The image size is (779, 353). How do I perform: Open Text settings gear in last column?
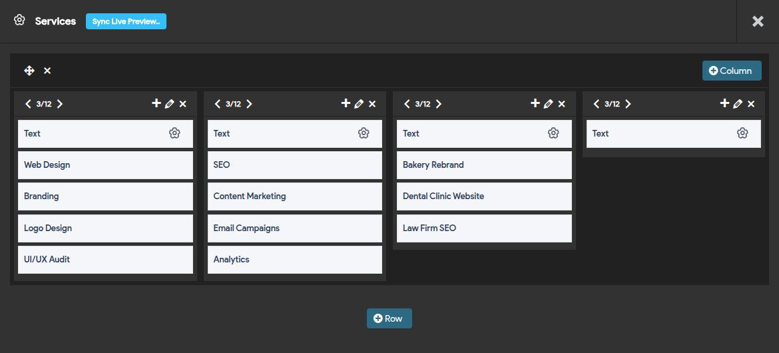[743, 133]
